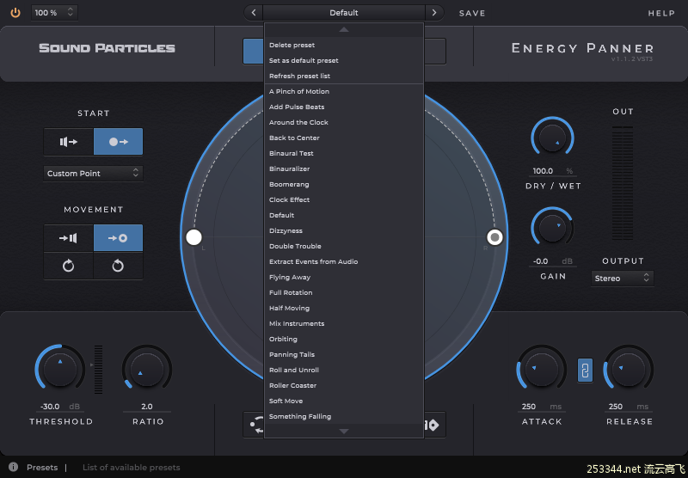The height and width of the screenshot is (478, 688).
Task: Open the Custom Point dropdown
Action: 93,173
